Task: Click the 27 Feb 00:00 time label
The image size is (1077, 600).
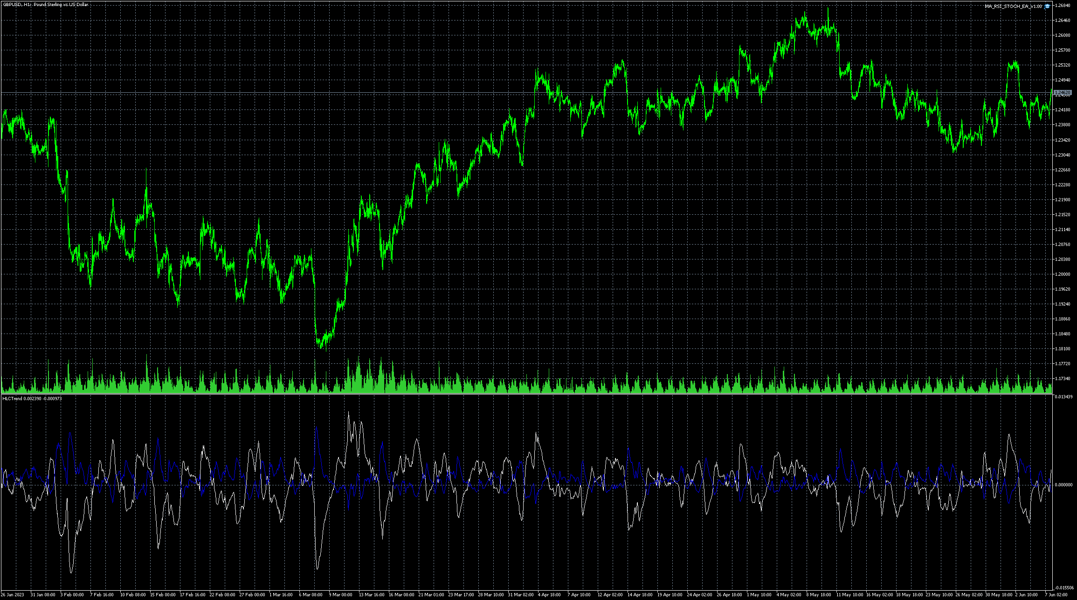Action: pyautogui.click(x=252, y=595)
